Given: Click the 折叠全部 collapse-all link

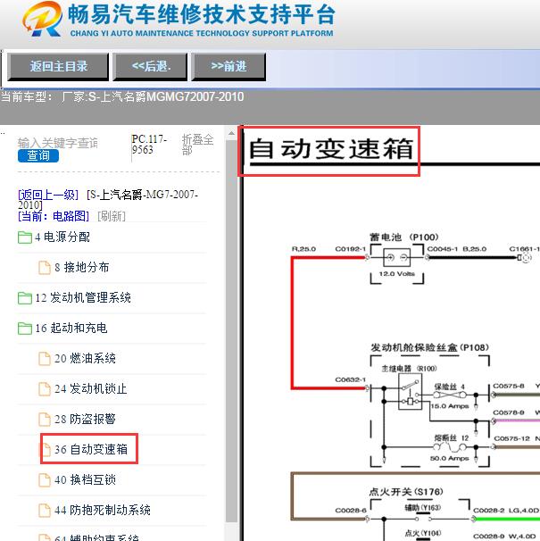Looking at the screenshot, I should coord(198,145).
